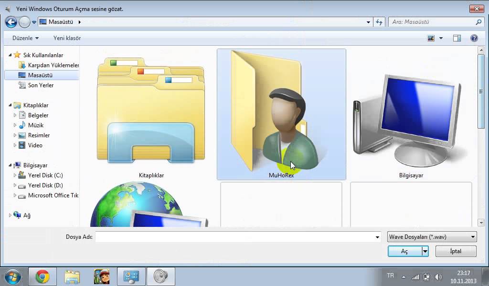Click the refresh button next to address bar
Image resolution: width=489 pixels, height=286 pixels.
tap(379, 22)
